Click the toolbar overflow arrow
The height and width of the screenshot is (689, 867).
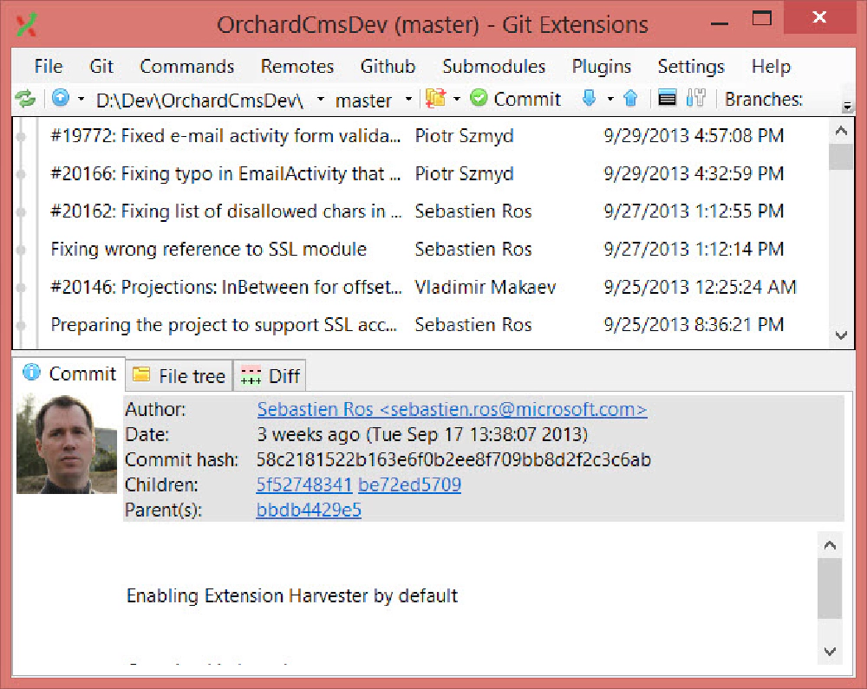(x=847, y=106)
